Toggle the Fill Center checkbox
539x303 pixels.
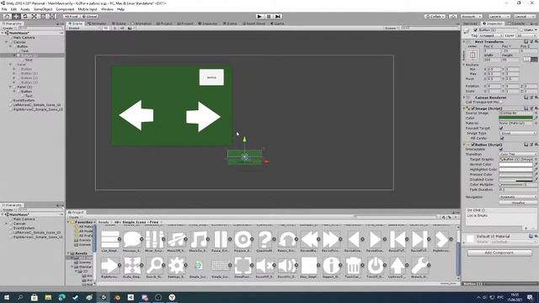pos(501,138)
